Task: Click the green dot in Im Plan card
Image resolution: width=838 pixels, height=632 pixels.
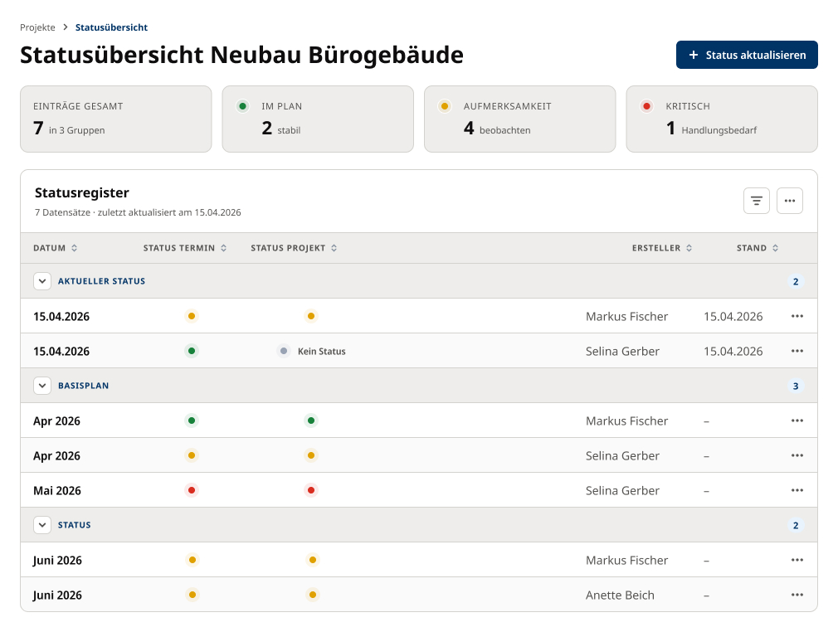Action: click(242, 106)
